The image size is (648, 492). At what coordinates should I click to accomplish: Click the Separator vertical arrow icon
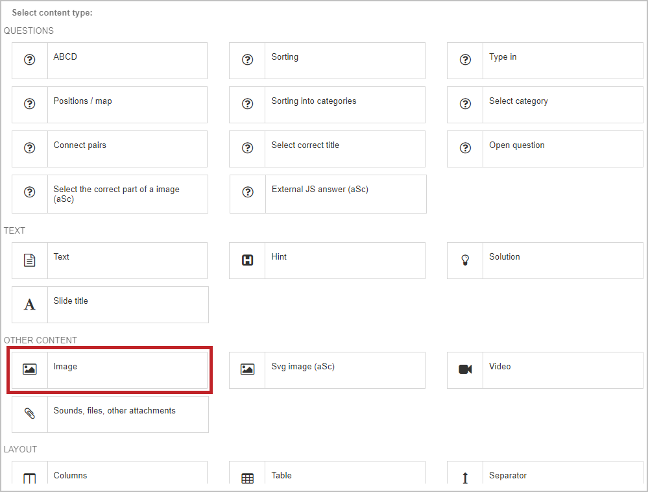(465, 478)
